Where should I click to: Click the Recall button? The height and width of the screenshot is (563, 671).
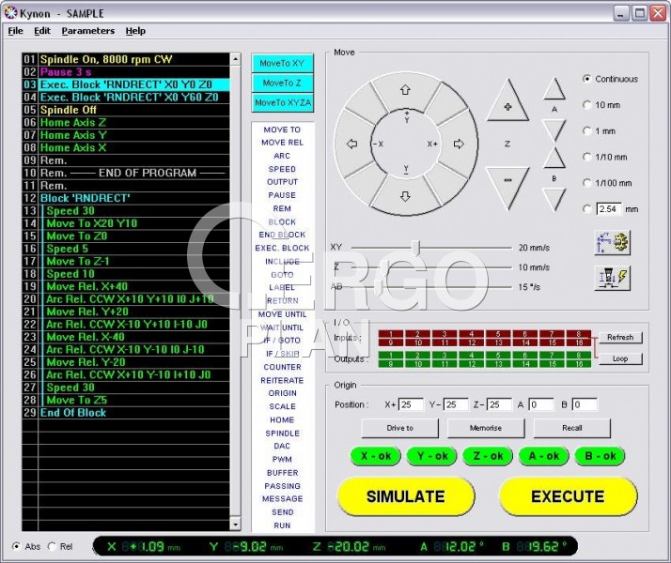(x=571, y=428)
